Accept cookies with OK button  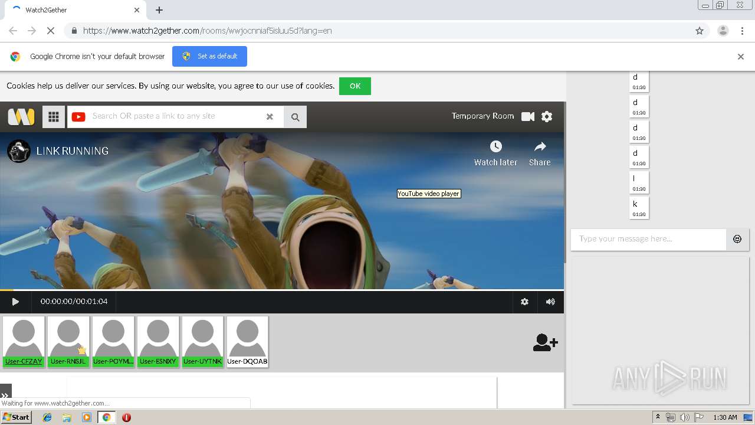point(355,86)
